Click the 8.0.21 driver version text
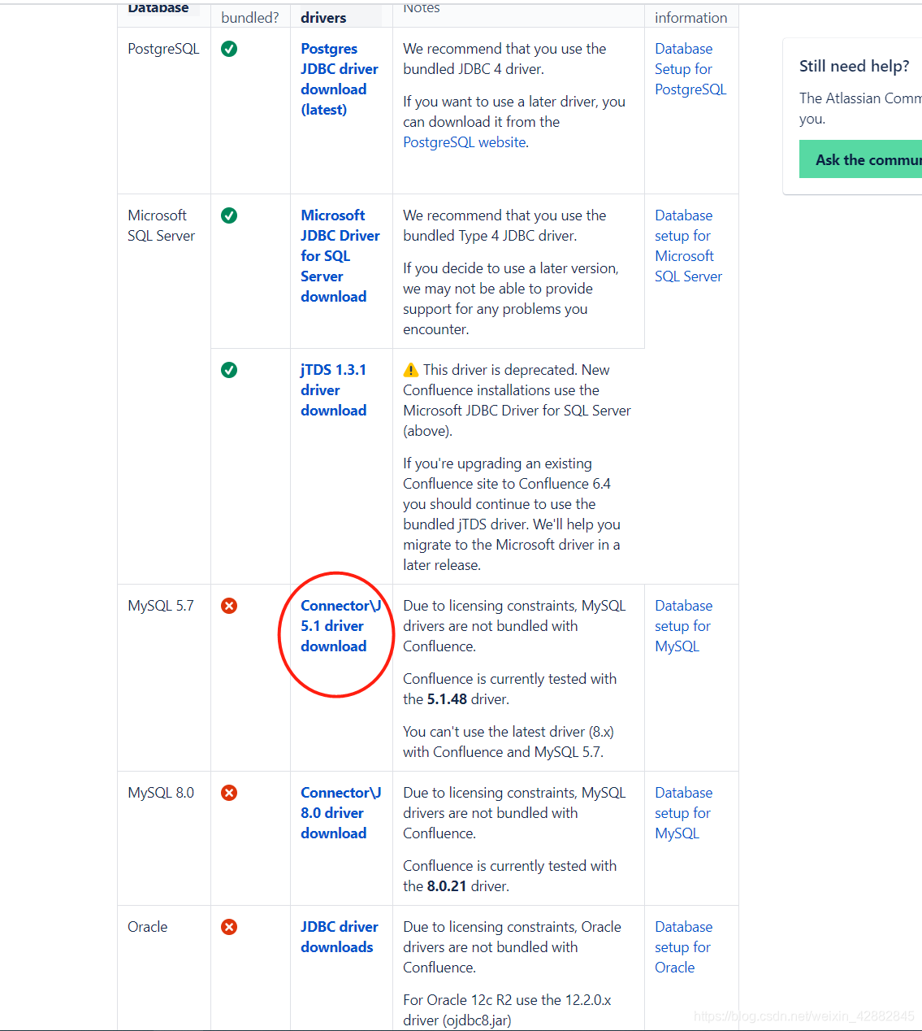Image resolution: width=922 pixels, height=1031 pixels. tap(447, 886)
